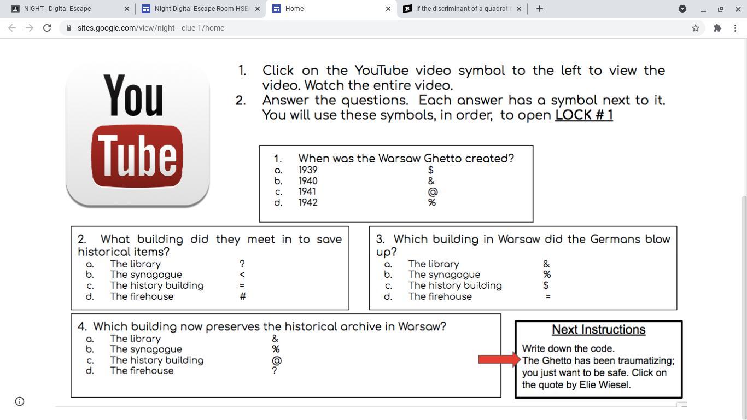The width and height of the screenshot is (747, 420).
Task: Click the LOCK # 1 underlined text
Action: (x=584, y=115)
